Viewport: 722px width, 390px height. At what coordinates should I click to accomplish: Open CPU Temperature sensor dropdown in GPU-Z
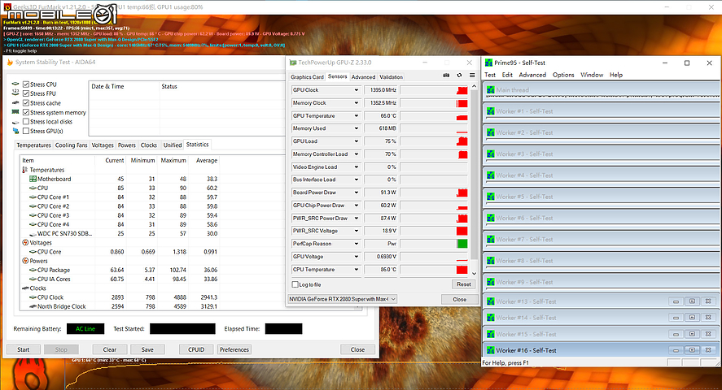point(356,269)
